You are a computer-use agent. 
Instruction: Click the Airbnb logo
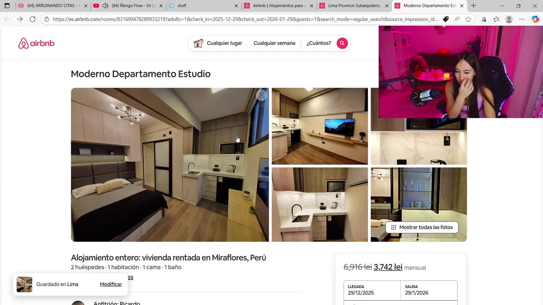pos(36,43)
